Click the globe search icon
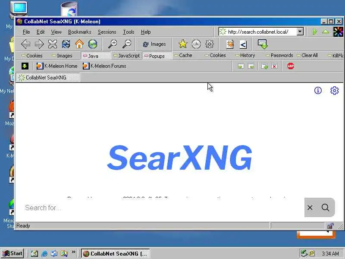The height and width of the screenshot is (259, 345). 93,44
